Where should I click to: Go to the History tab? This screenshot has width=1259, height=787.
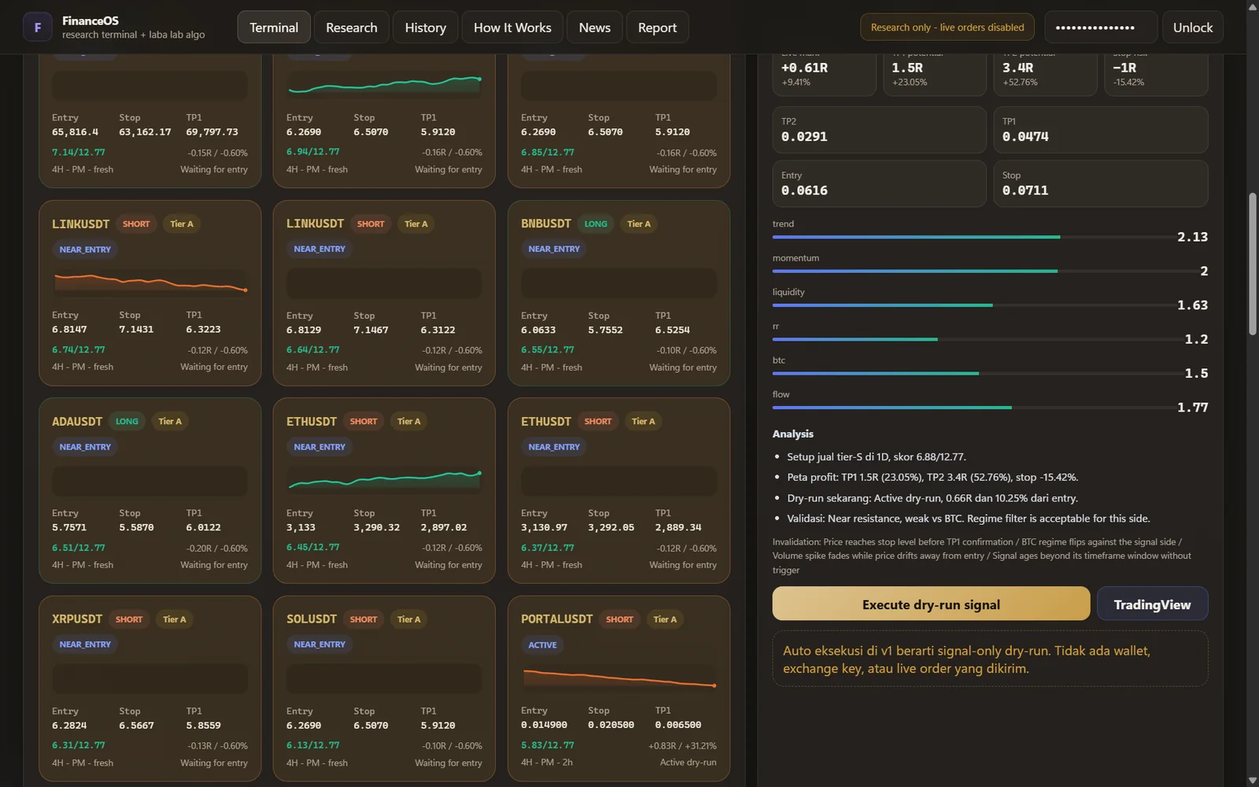(x=426, y=28)
